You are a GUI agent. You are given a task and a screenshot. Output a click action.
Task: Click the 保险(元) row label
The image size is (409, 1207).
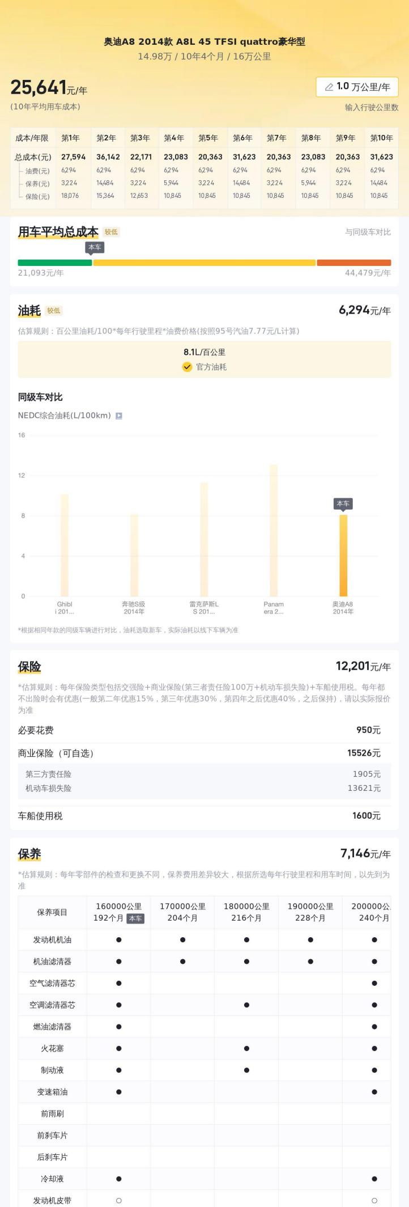(37, 197)
